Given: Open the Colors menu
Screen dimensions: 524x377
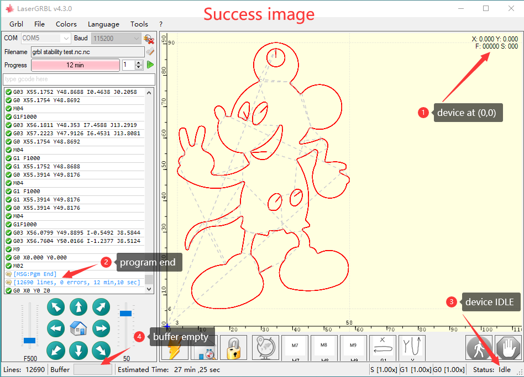Looking at the screenshot, I should pyautogui.click(x=66, y=24).
